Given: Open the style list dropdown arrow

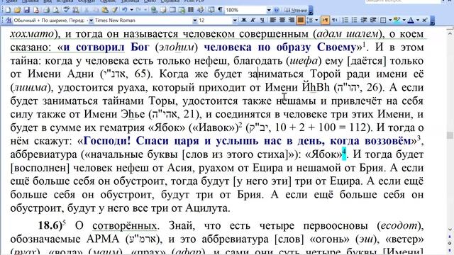Looking at the screenshot, I should tap(91, 21).
